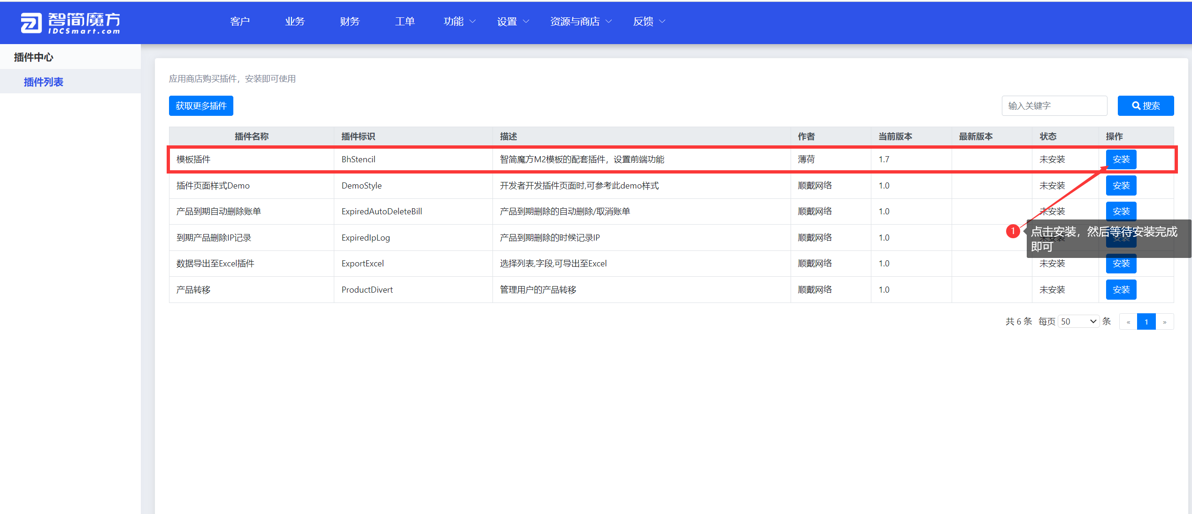Go to next page with » arrow
1192x514 pixels.
(1165, 322)
